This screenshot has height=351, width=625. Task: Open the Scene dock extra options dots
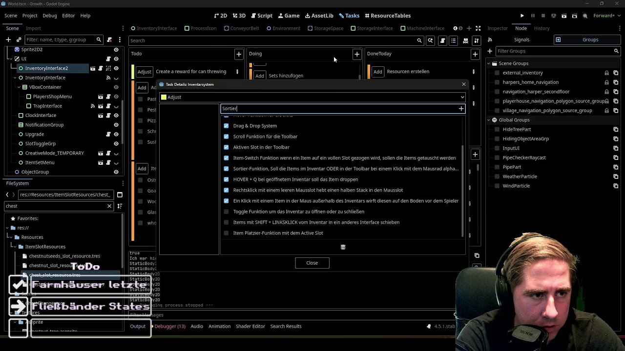click(x=120, y=39)
